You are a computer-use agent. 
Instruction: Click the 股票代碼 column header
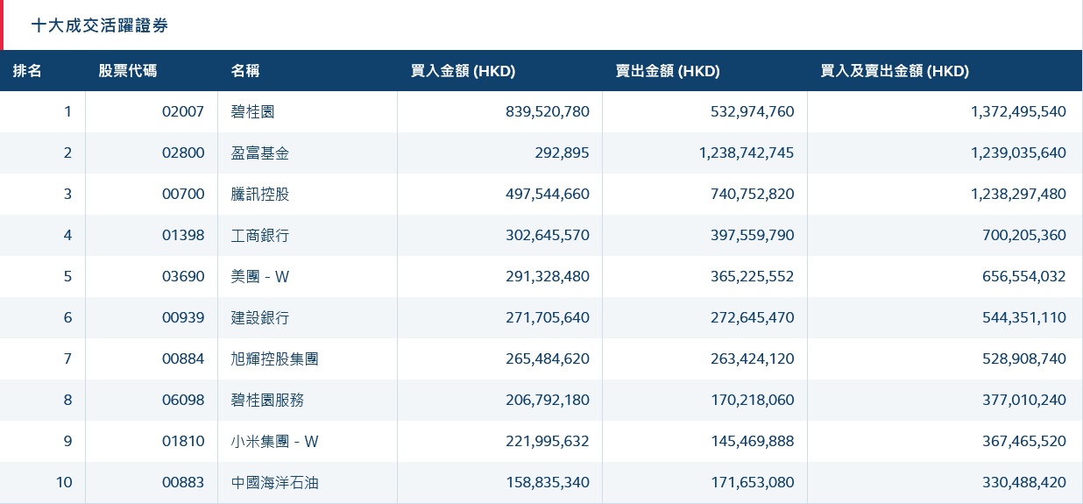[x=128, y=71]
